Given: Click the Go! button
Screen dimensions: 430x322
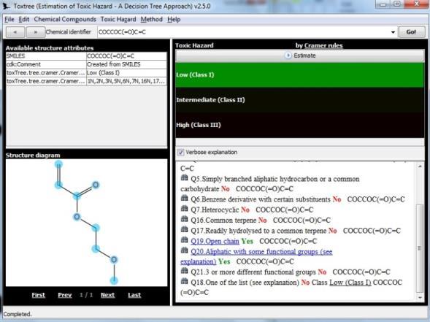Looking at the screenshot, I should tap(411, 32).
